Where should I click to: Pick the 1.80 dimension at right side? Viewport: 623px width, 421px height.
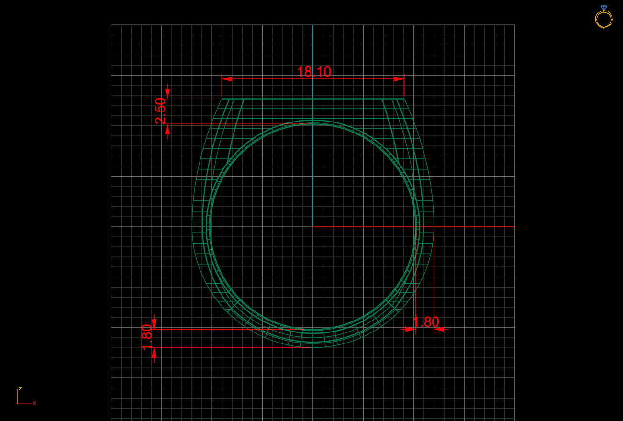click(426, 322)
